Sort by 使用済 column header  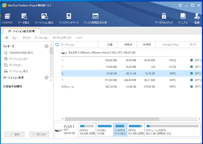point(127,45)
